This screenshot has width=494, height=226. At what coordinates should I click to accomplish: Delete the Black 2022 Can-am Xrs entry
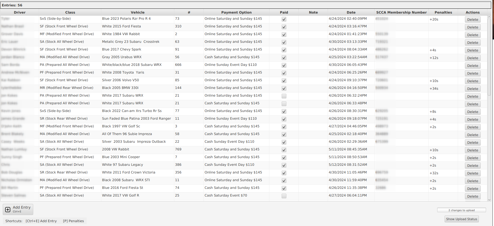(x=473, y=112)
